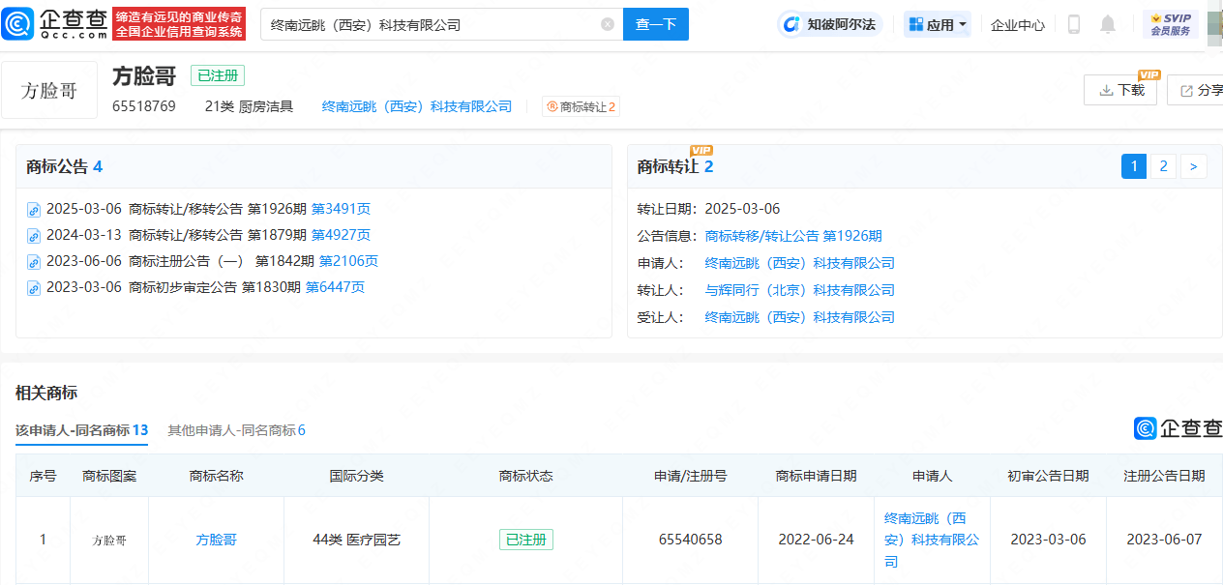The height and width of the screenshot is (585, 1223).
Task: Click the 44类 医疗园艺 cell
Action: pos(356,540)
